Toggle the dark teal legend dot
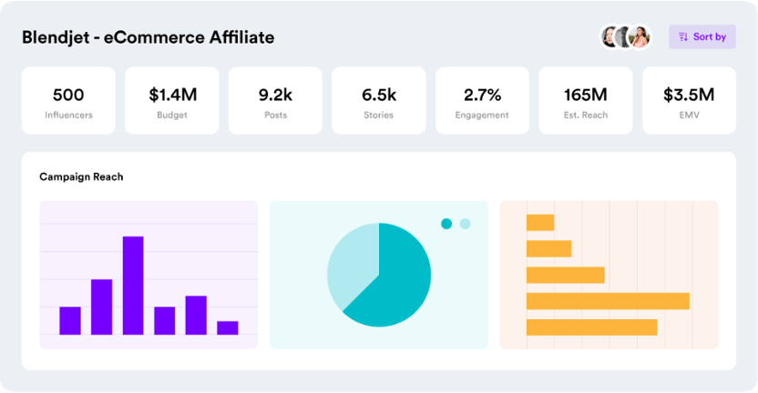The image size is (758, 393). 446,224
